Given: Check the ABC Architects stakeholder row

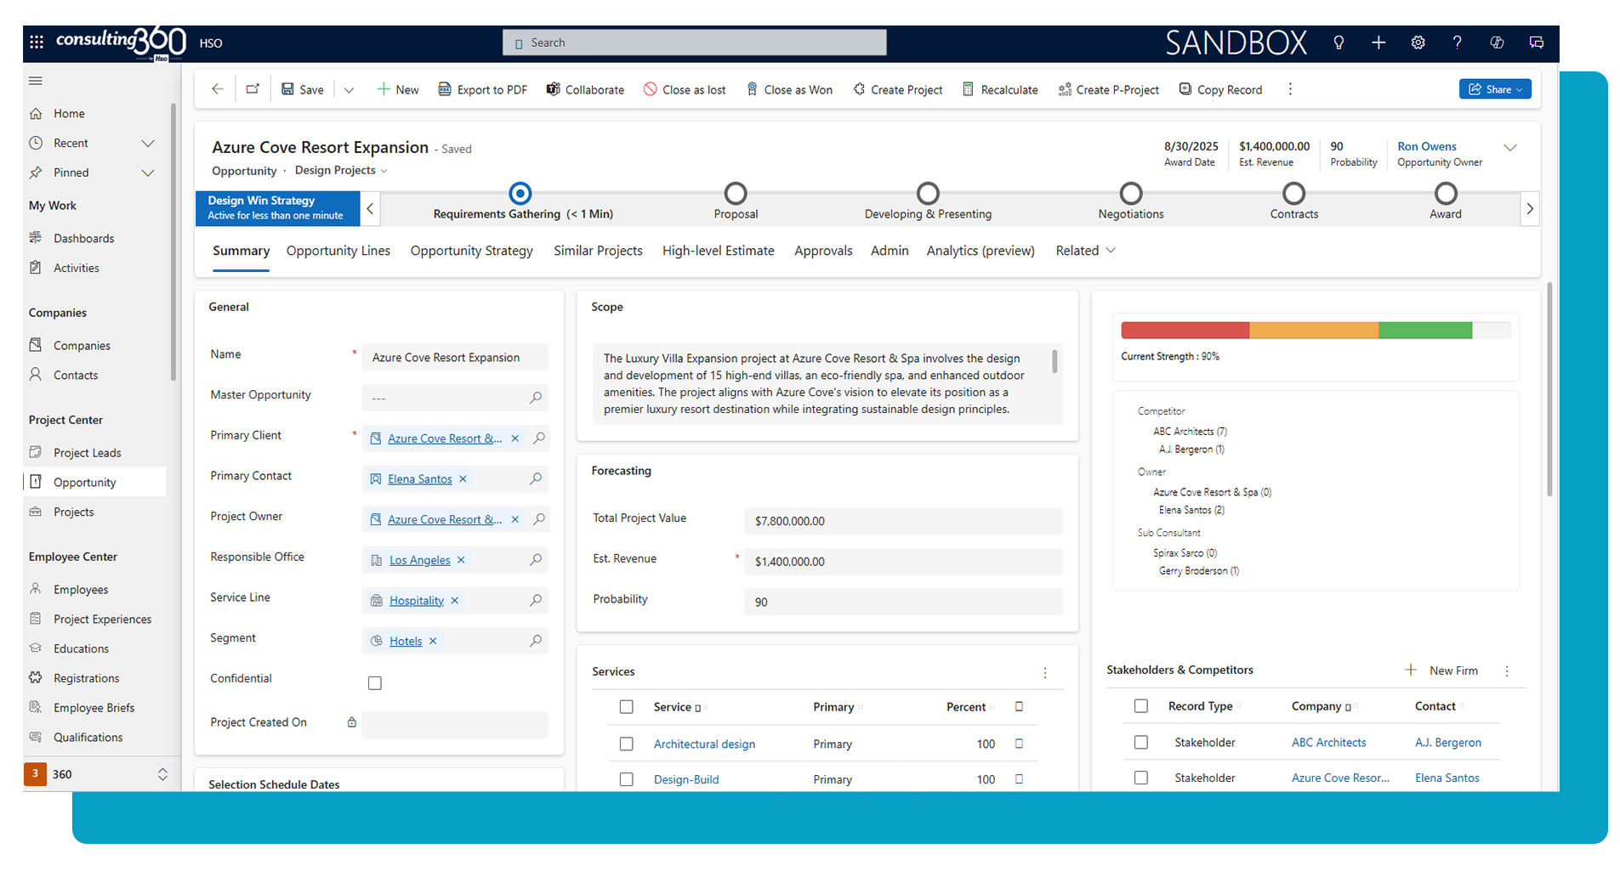Looking at the screenshot, I should (1141, 743).
